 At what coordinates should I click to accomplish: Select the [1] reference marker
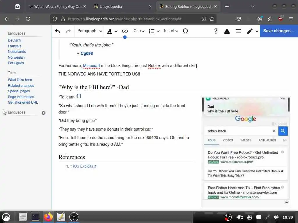79,96
